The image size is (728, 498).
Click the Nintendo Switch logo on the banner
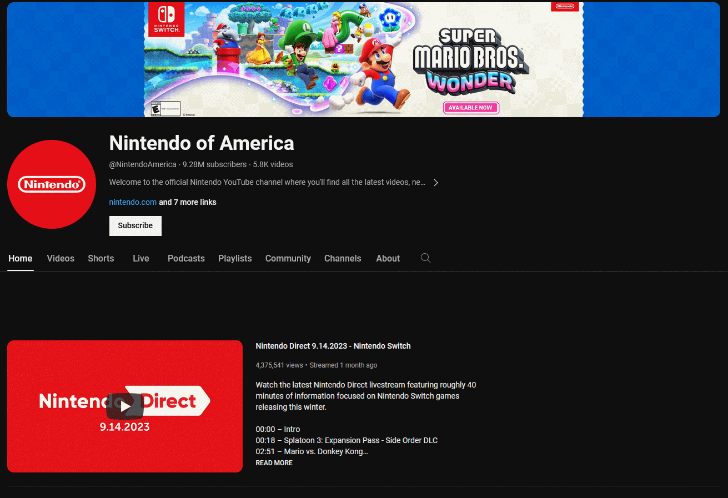click(166, 19)
